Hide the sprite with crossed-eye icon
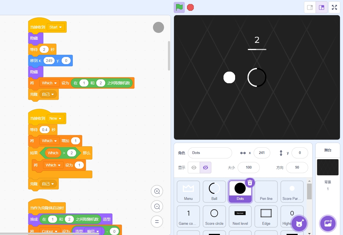The height and width of the screenshot is (235, 343). pyautogui.click(x=205, y=168)
